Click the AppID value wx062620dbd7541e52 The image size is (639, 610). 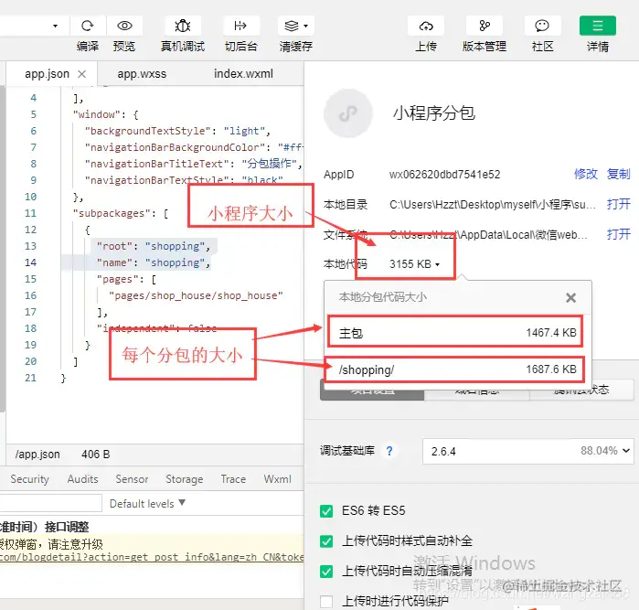tap(444, 175)
